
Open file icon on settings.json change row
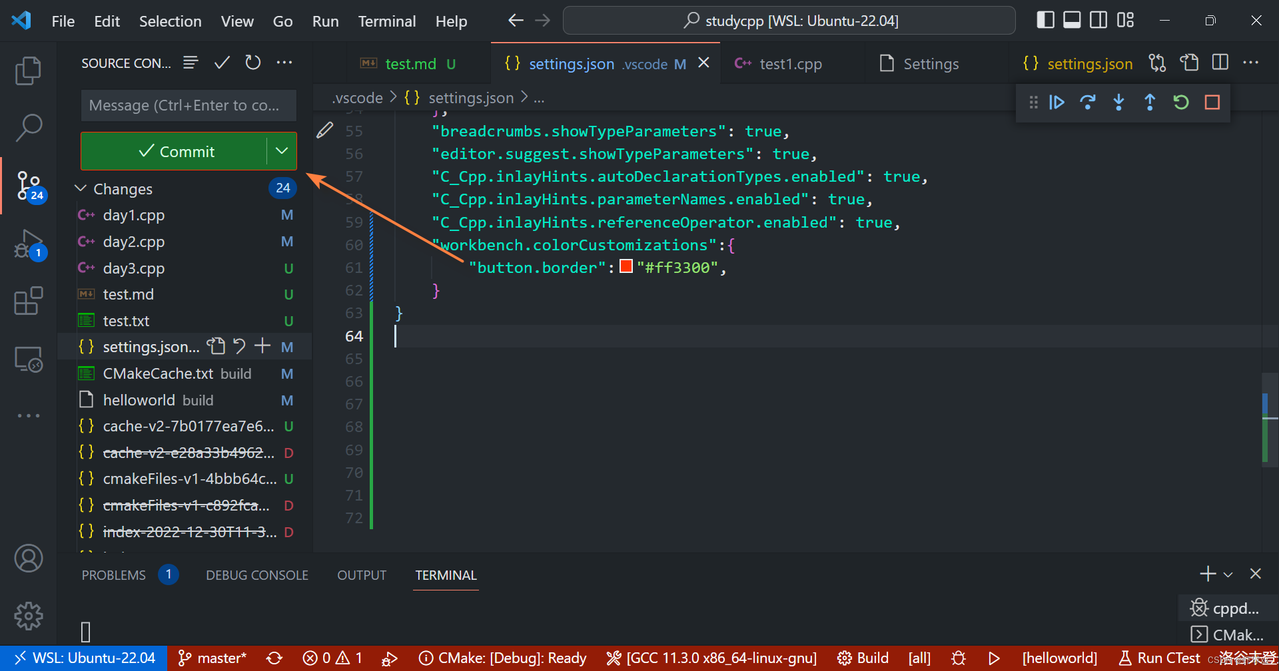click(x=216, y=346)
